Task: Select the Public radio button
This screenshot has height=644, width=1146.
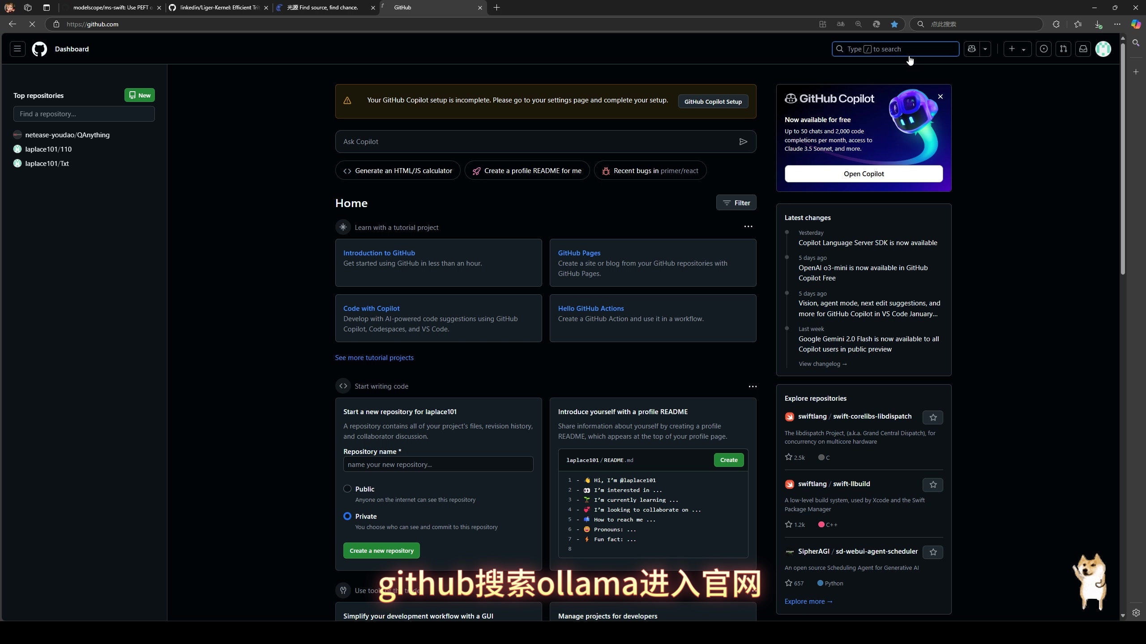Action: pyautogui.click(x=347, y=489)
